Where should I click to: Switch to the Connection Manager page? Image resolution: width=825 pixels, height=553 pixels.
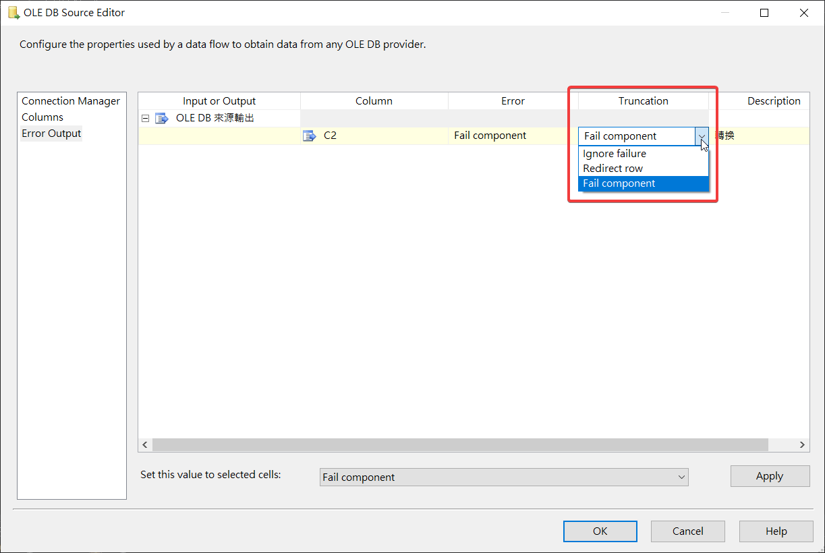(71, 101)
